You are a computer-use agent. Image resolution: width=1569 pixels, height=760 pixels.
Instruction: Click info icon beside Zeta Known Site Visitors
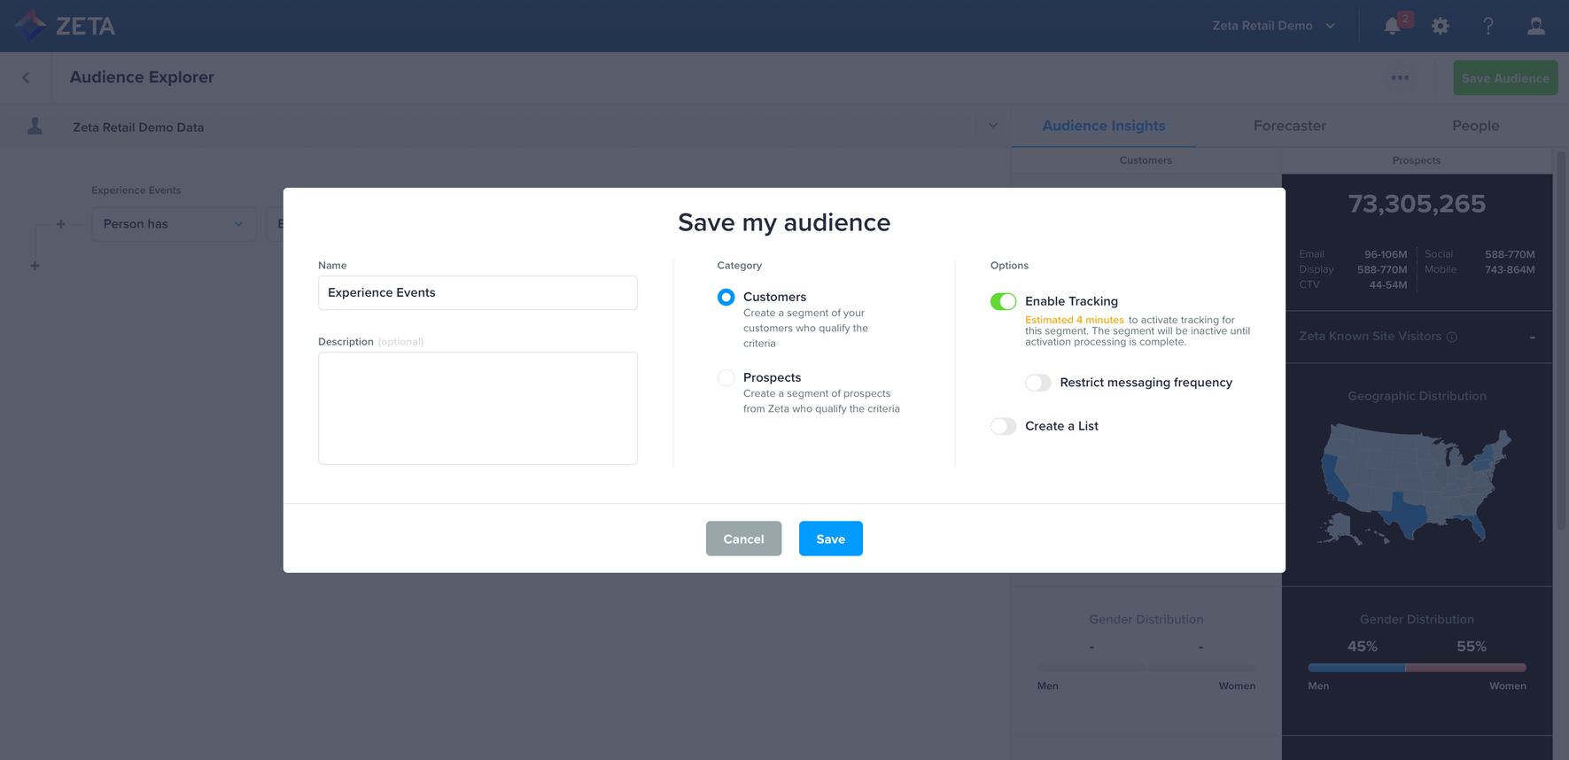click(x=1452, y=337)
